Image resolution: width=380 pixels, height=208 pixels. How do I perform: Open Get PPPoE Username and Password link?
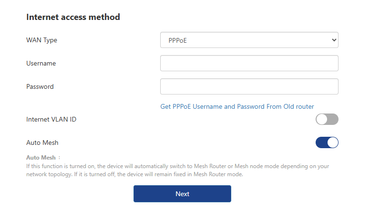pyautogui.click(x=237, y=106)
